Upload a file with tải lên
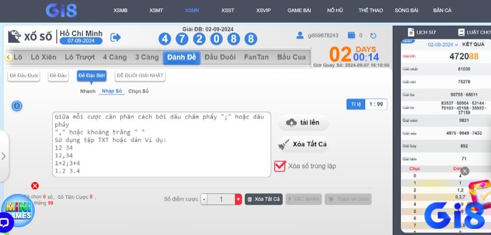491x235 pixels. [x=303, y=122]
